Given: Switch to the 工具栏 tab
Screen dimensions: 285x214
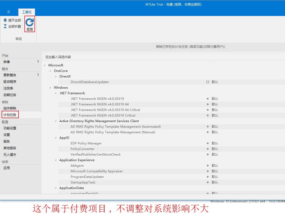Looking at the screenshot, I should [x=27, y=12].
